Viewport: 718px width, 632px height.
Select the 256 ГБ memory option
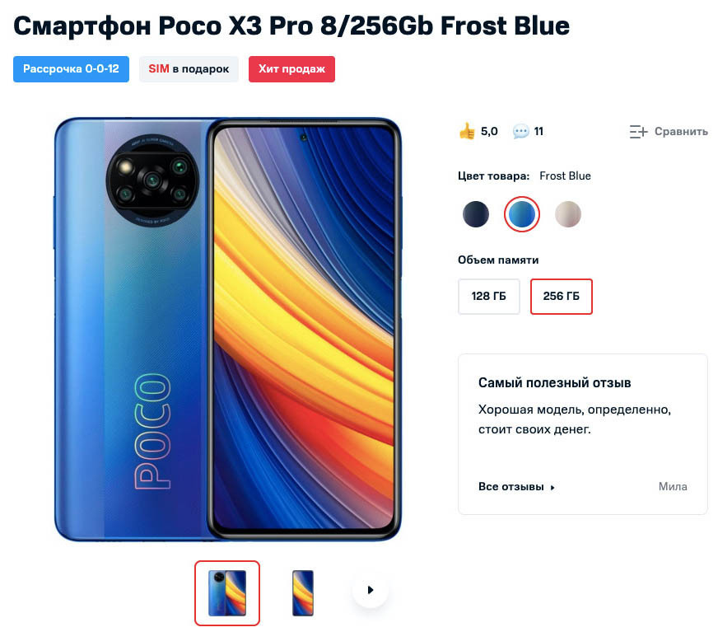tap(561, 296)
